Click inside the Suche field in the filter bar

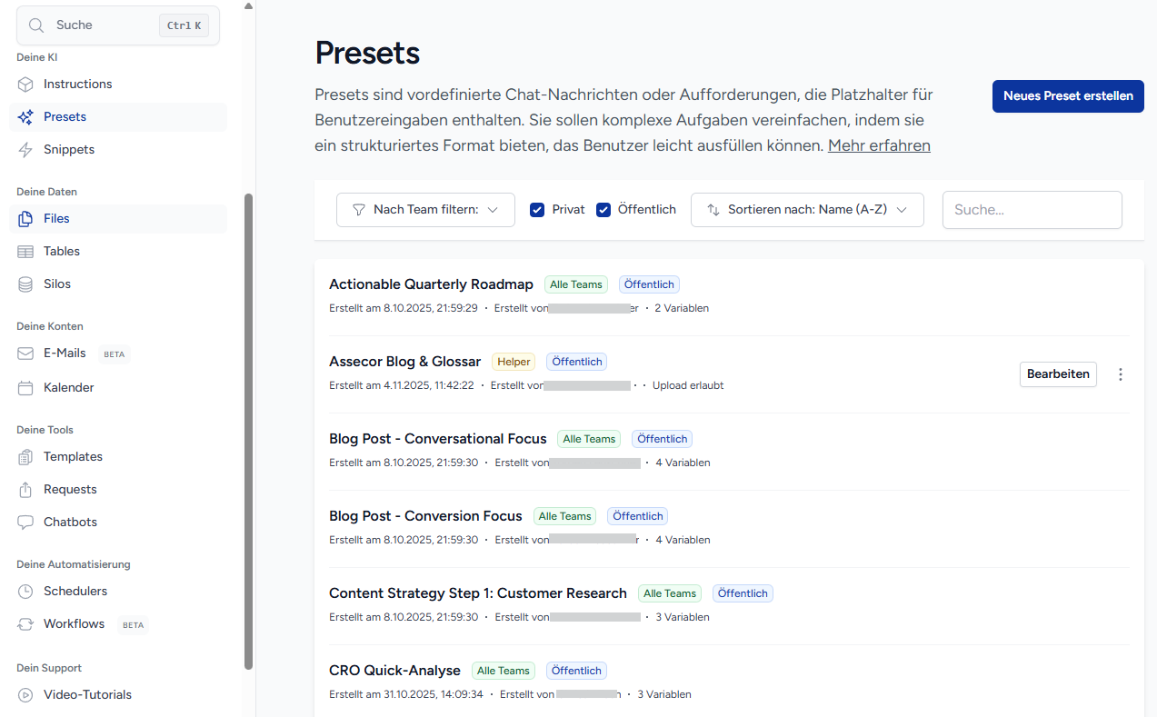(1031, 209)
